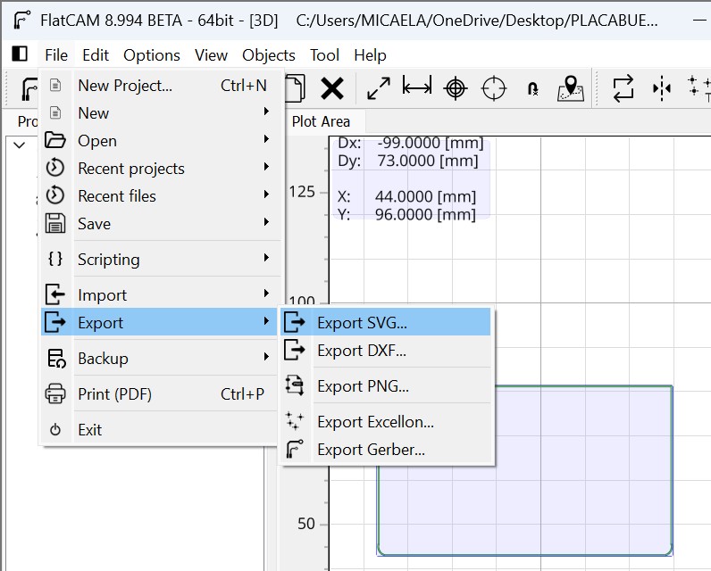Click the Set Origin crosshair target icon
This screenshot has width=711, height=571.
tap(456, 88)
